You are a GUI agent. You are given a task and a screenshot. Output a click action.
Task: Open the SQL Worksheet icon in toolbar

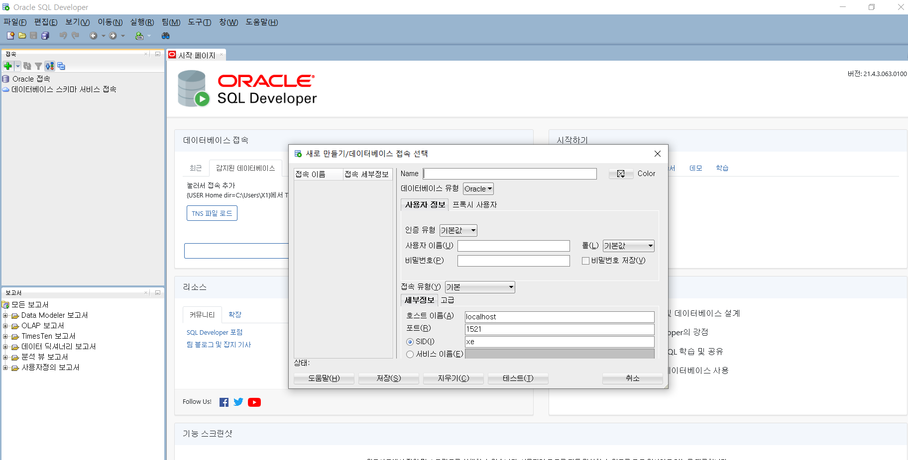[139, 36]
